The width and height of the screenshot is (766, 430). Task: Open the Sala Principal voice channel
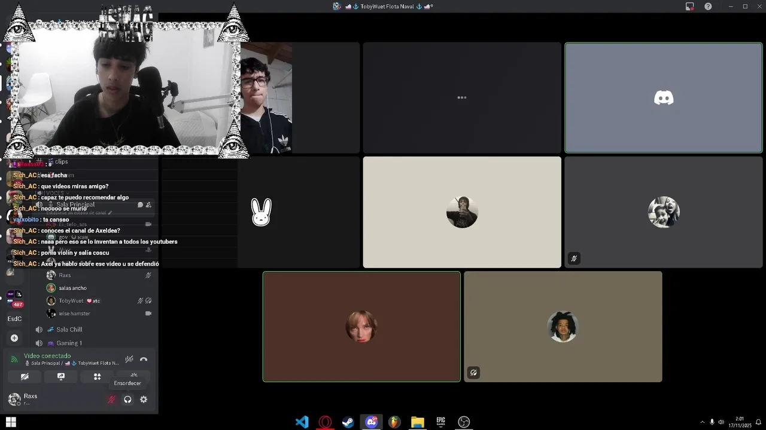pos(75,205)
